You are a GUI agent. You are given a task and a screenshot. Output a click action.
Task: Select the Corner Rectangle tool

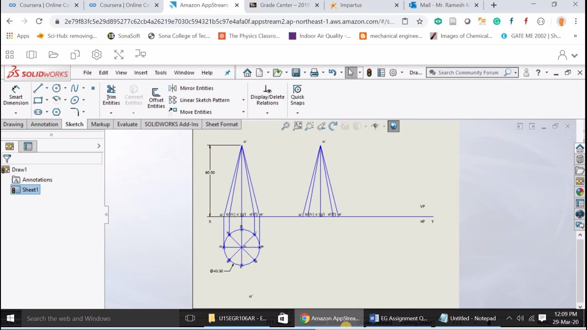[x=38, y=100]
